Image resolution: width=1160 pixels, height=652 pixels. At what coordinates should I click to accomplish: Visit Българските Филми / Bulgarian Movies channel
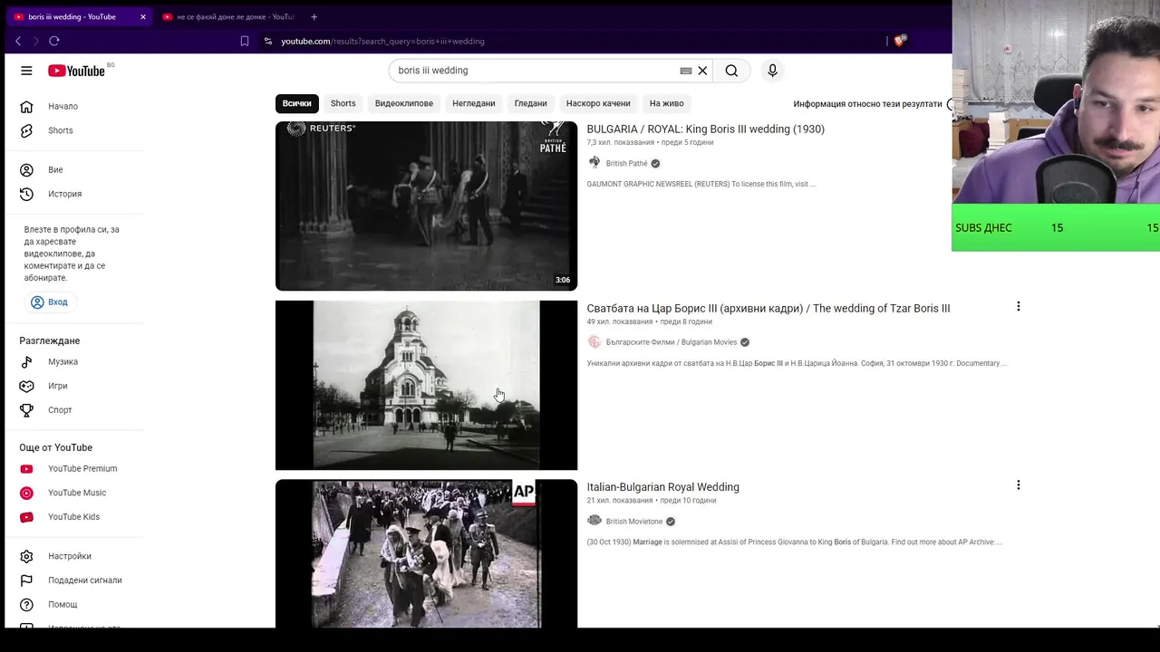coord(672,342)
